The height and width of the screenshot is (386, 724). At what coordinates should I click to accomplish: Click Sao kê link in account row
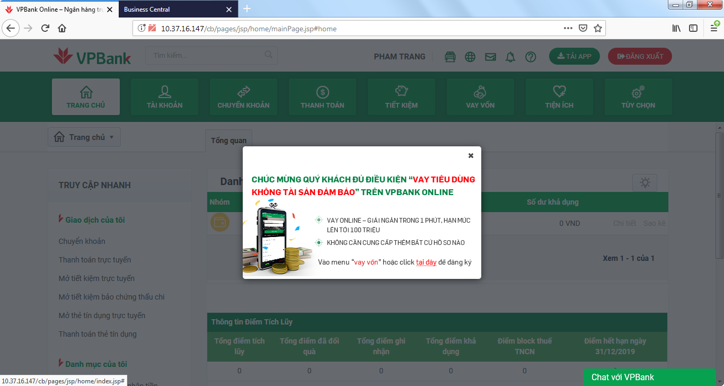click(x=655, y=223)
